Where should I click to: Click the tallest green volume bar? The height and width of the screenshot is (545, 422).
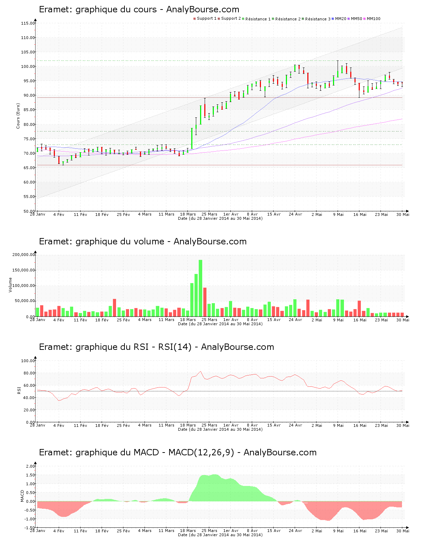click(200, 288)
